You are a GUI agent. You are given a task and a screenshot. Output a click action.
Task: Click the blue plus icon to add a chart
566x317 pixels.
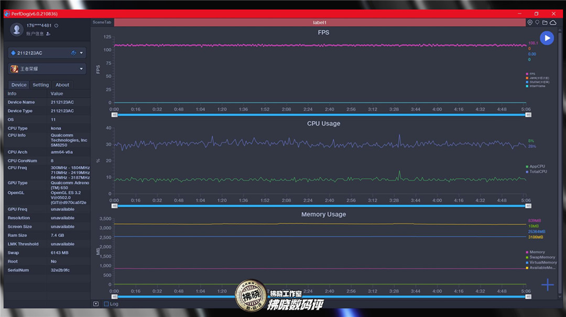pos(548,285)
